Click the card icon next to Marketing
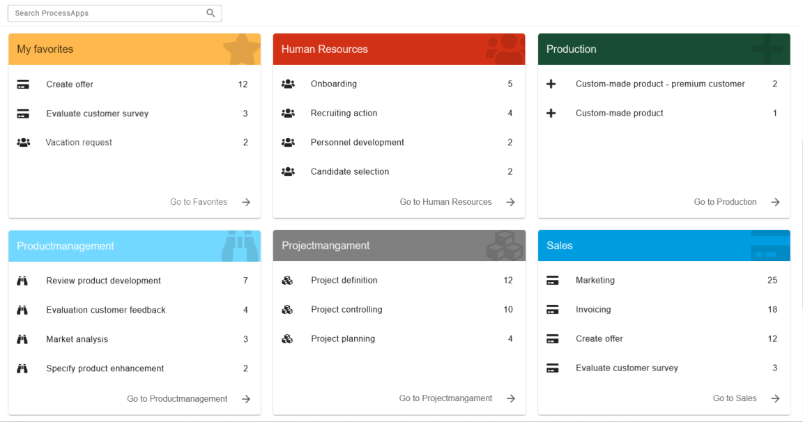 coord(553,280)
